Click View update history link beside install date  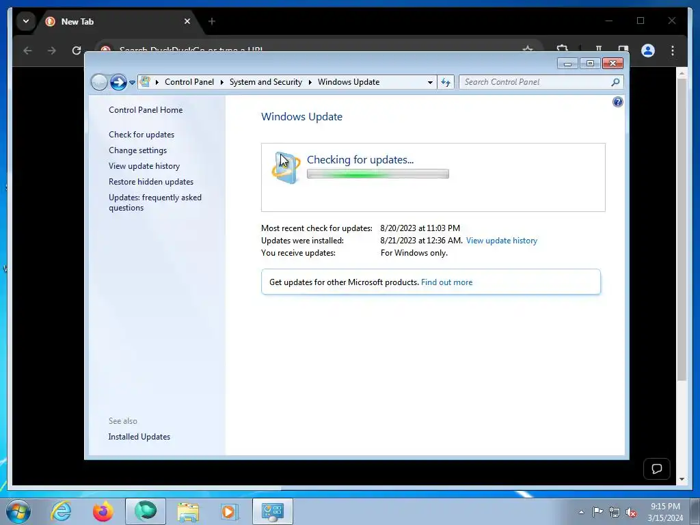[501, 241]
